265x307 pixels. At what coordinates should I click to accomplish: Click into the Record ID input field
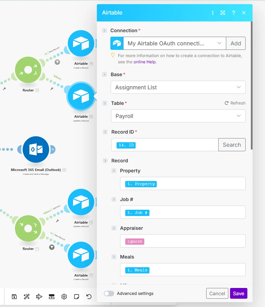pos(165,145)
